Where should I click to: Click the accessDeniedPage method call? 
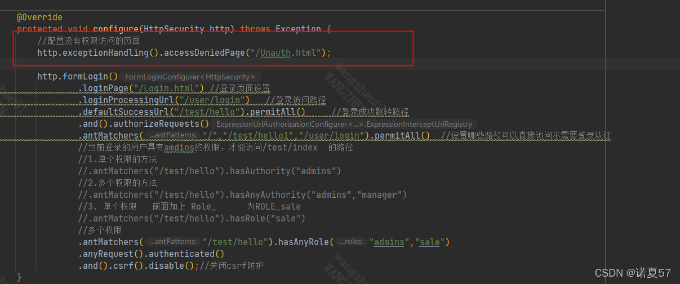coord(205,53)
